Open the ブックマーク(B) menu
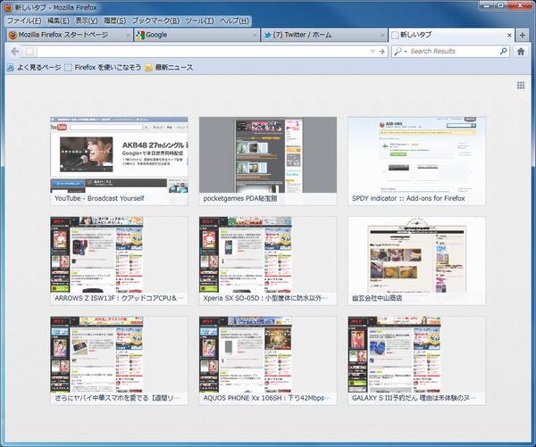 tap(155, 21)
